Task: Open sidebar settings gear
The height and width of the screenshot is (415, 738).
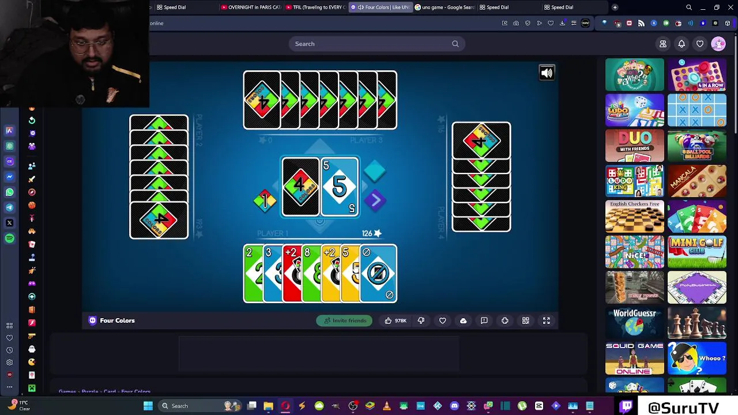Action: (9, 362)
